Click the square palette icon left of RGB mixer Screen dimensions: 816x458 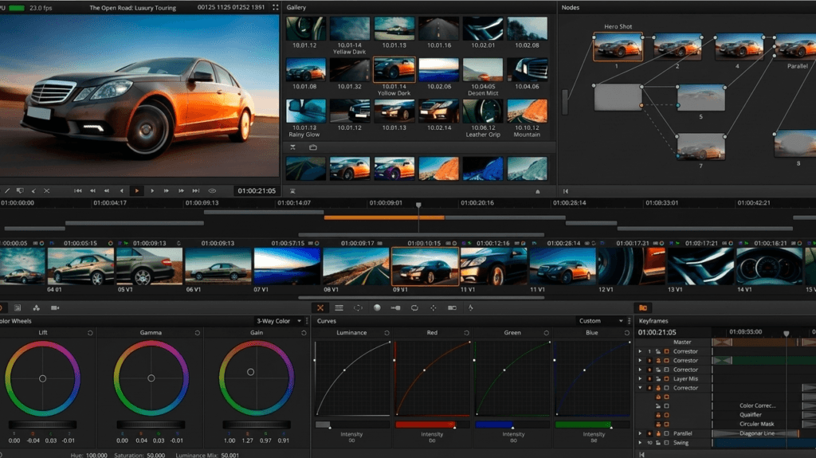(x=18, y=308)
